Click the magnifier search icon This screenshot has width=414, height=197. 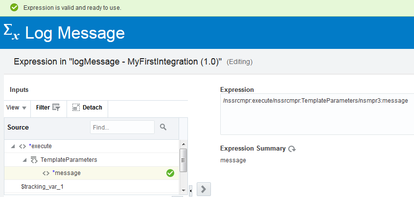(x=163, y=127)
